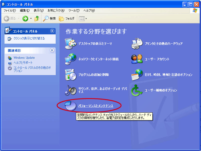Close the コントロール パネル window

(x=196, y=5)
